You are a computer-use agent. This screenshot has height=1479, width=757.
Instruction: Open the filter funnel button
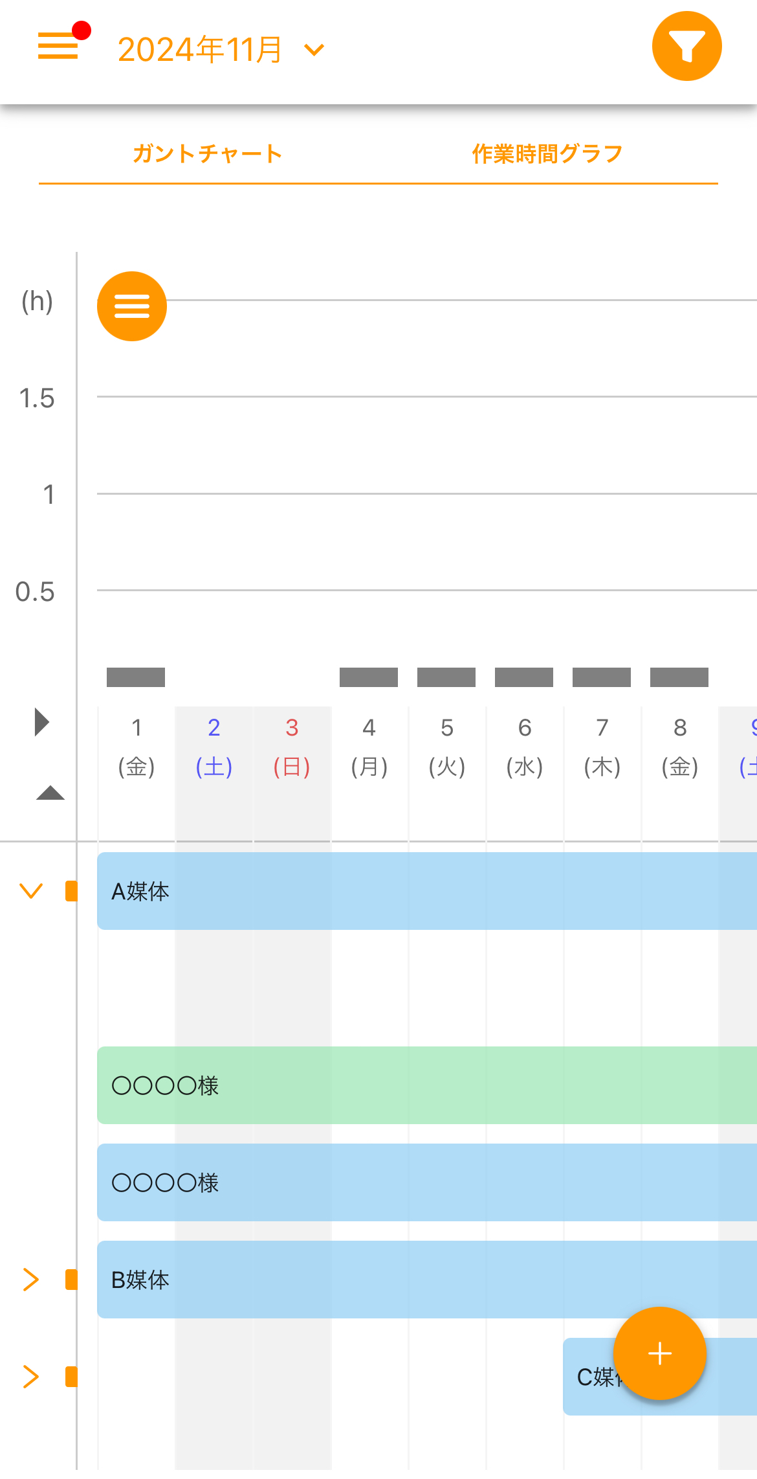[686, 47]
